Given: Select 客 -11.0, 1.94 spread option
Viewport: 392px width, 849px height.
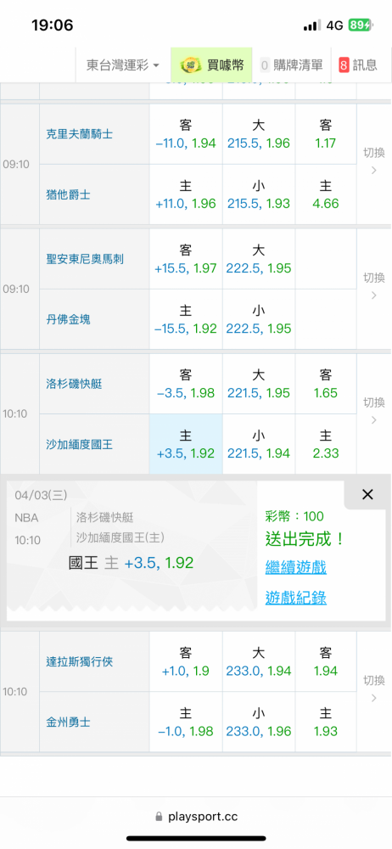Looking at the screenshot, I should (186, 135).
